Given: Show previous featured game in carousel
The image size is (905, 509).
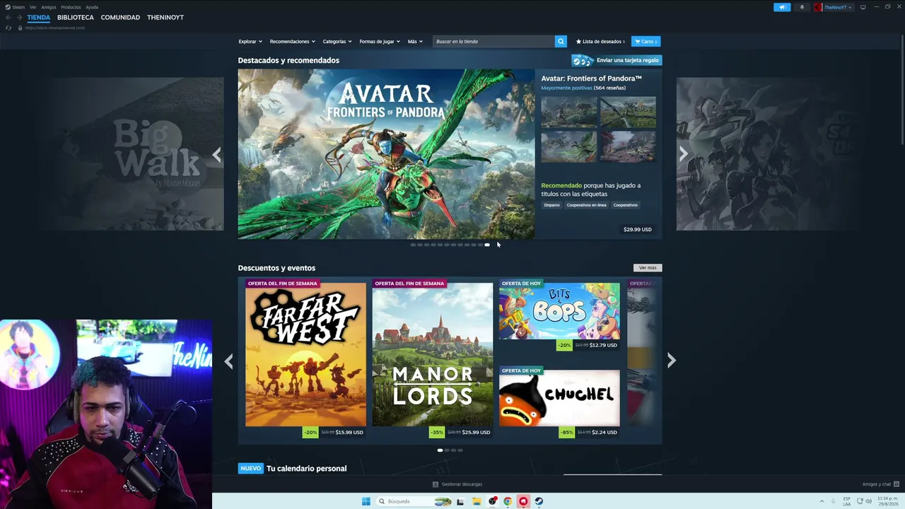Looking at the screenshot, I should (x=217, y=155).
